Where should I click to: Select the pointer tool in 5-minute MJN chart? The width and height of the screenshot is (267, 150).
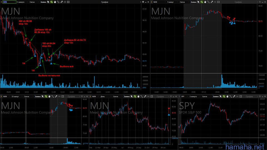pyautogui.click(x=198, y=2)
